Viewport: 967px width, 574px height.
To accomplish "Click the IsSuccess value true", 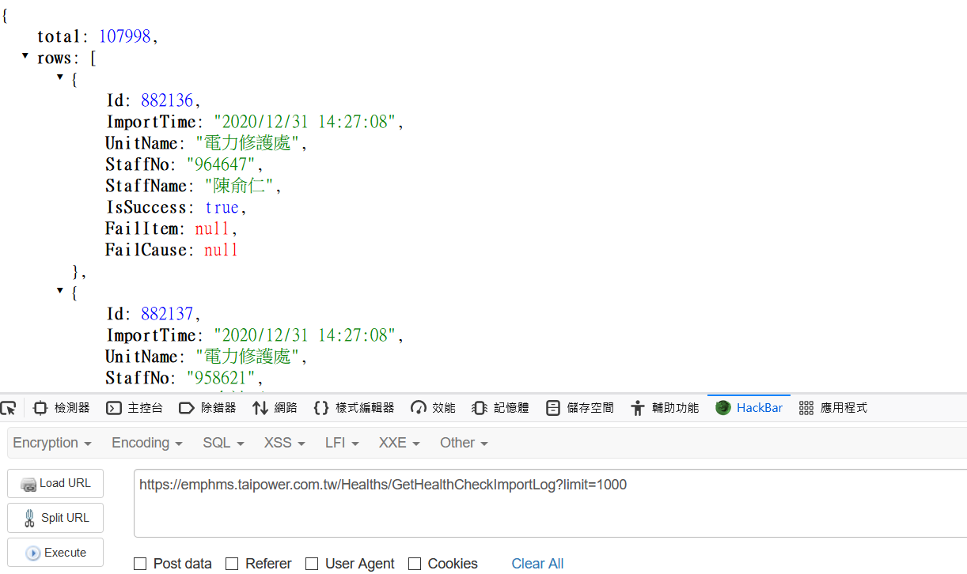I will click(222, 207).
